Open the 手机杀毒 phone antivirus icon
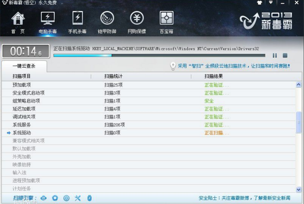This screenshot has height=204, width=304. (x=77, y=22)
